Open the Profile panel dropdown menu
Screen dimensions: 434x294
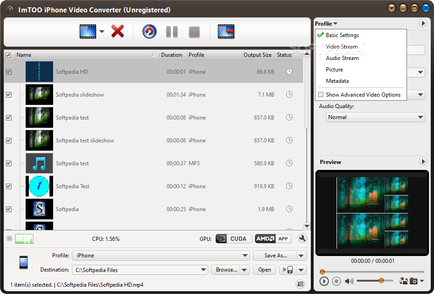tap(326, 23)
